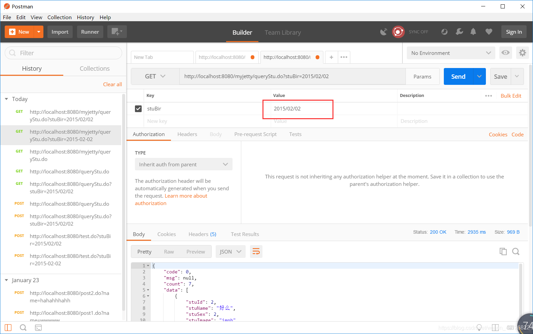The width and height of the screenshot is (533, 334).
Task: Open the Collection menu
Action: point(60,17)
